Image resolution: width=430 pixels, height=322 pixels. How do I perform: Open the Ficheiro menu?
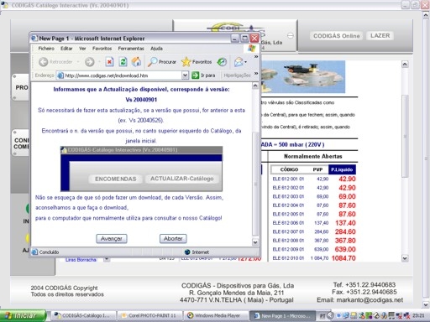point(46,49)
